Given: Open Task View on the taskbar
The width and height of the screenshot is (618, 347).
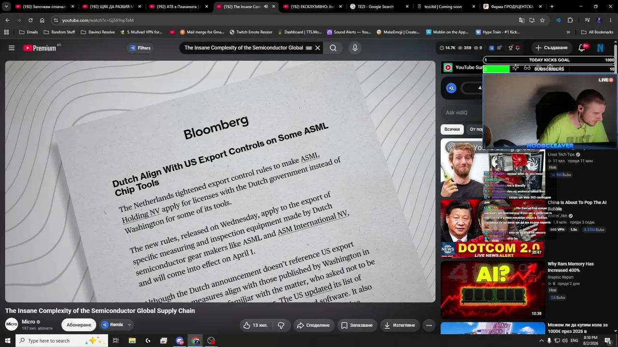Looking at the screenshot, I should [116, 341].
